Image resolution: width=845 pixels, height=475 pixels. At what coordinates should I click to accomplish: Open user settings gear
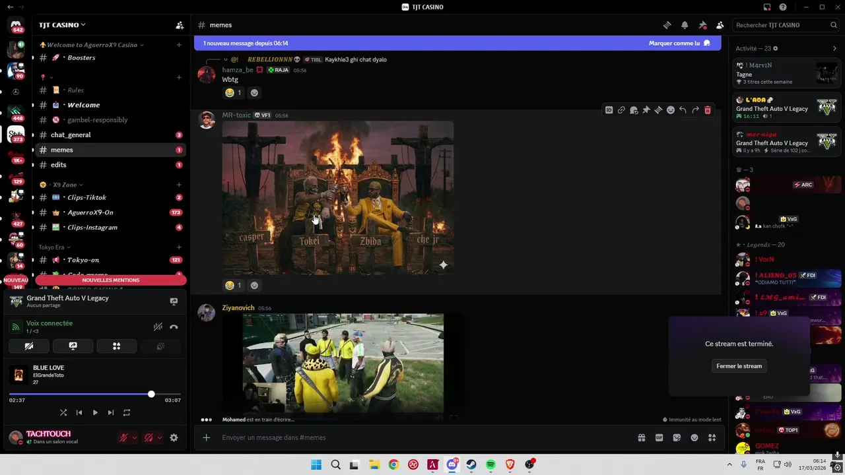[174, 437]
